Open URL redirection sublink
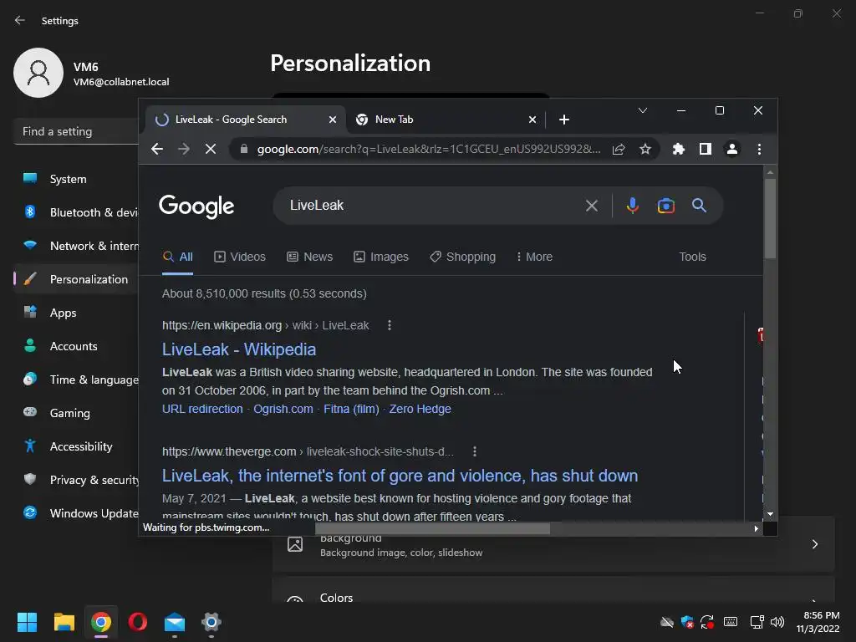 (202, 409)
